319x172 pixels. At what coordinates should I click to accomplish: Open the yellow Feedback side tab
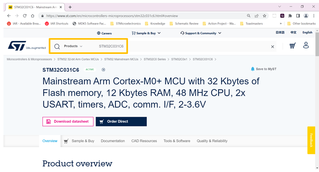(311, 140)
